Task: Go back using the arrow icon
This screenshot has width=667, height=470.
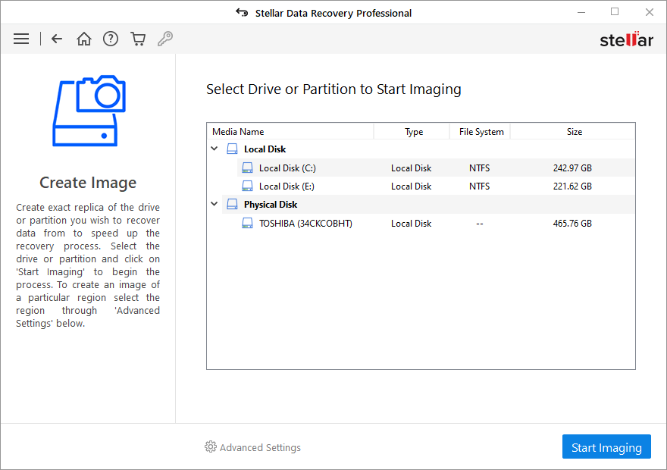Action: [x=57, y=39]
